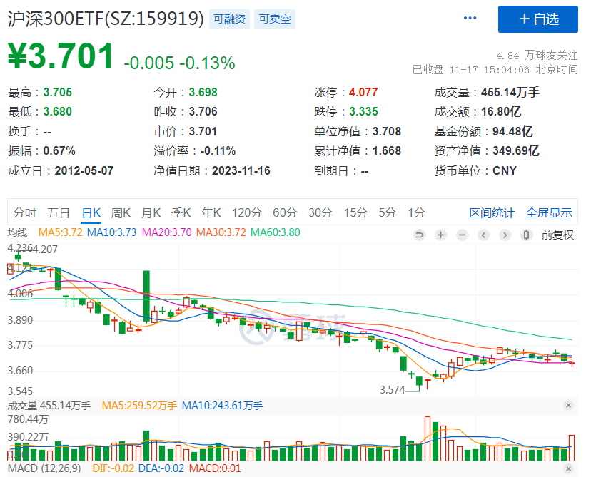Image resolution: width=591 pixels, height=477 pixels.
Task: Select the 月K monthly chart tab
Action: (151, 212)
